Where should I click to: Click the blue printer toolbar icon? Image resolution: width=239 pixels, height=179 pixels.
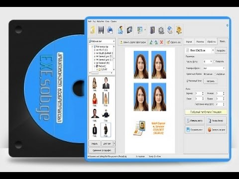tap(110, 30)
